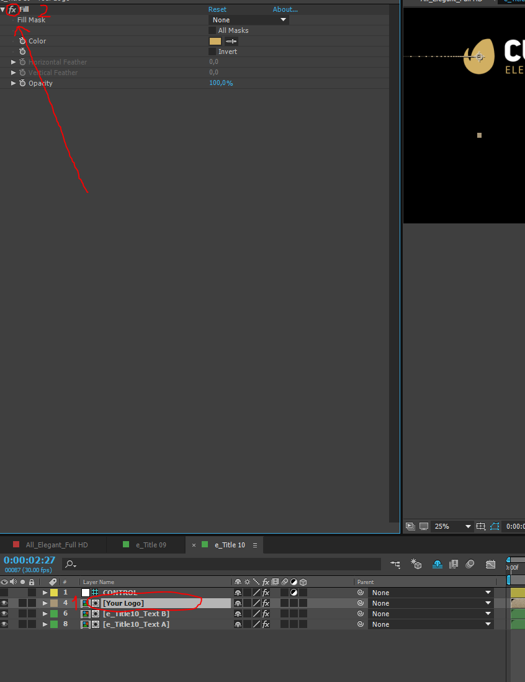The image size is (525, 682).
Task: Enable the Draft 3D button in timeline
Action: pos(416,564)
